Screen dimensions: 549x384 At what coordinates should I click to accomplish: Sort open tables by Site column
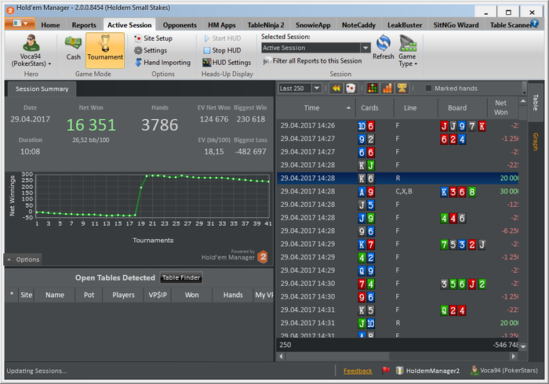[x=26, y=295]
